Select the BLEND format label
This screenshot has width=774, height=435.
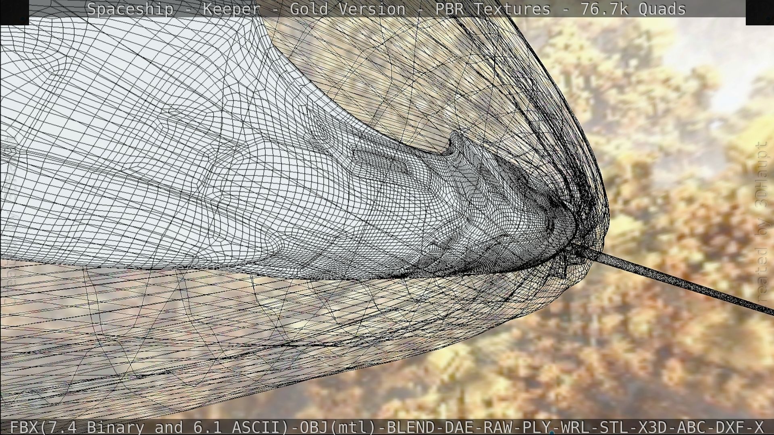[411, 427]
